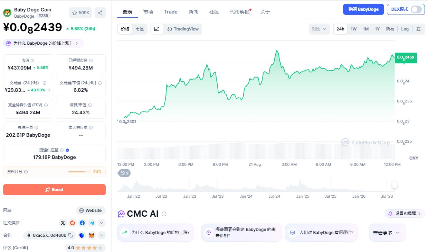Open 为什么 BabyDoge 的价格上涨 explanation pill

(43, 43)
